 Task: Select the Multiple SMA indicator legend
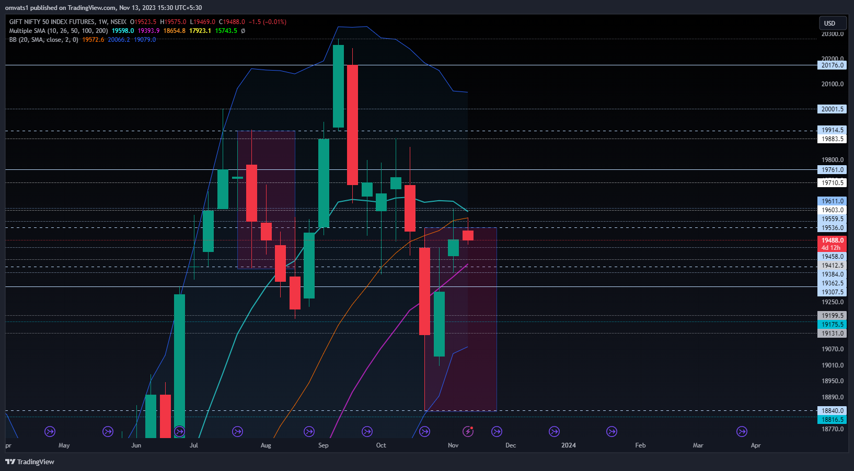click(59, 31)
